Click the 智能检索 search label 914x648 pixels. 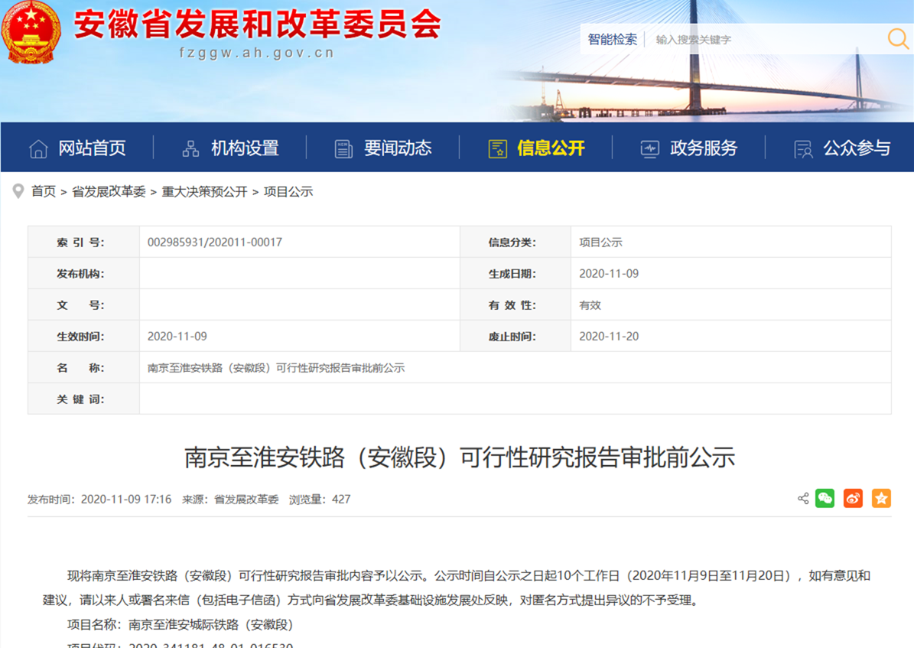(x=612, y=39)
